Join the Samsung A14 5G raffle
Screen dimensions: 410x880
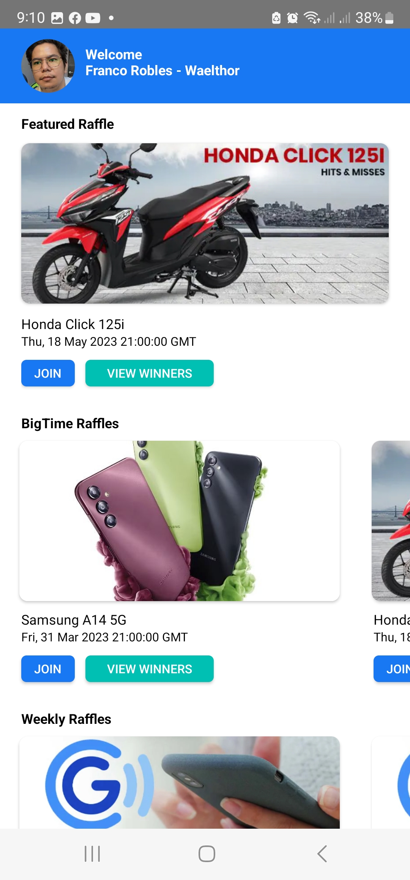click(x=48, y=669)
